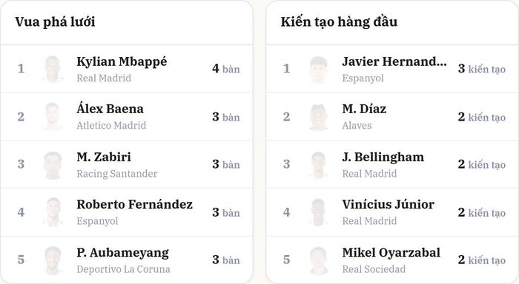This screenshot has width=519, height=284.
Task: Open M. Zabiri's avatar image
Action: coord(53,164)
